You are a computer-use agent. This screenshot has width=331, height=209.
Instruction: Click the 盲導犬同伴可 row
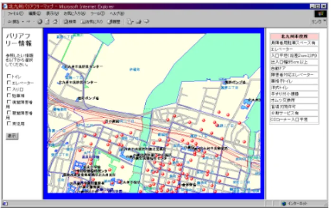click(294, 106)
